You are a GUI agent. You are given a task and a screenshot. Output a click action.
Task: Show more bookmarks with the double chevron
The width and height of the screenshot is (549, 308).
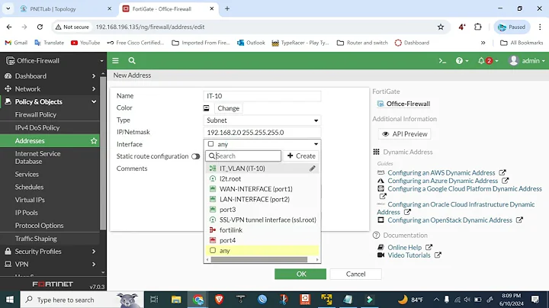[483, 43]
